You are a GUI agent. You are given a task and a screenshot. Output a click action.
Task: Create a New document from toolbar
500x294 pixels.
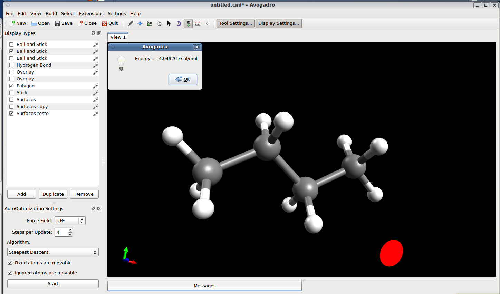[18, 23]
